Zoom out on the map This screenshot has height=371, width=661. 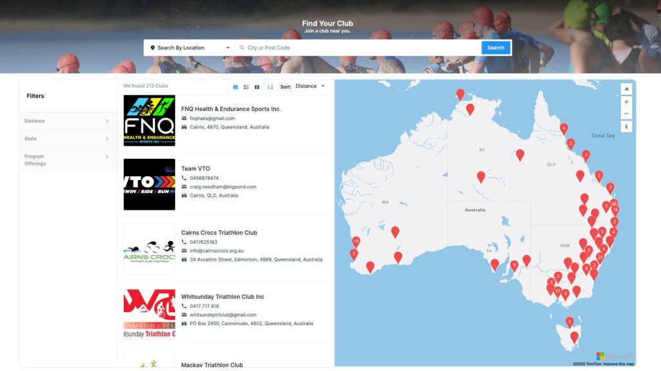626,114
